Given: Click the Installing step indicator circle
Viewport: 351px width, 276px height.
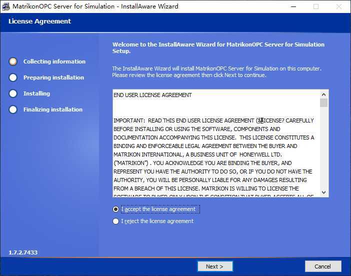Looking at the screenshot, I should [13, 93].
